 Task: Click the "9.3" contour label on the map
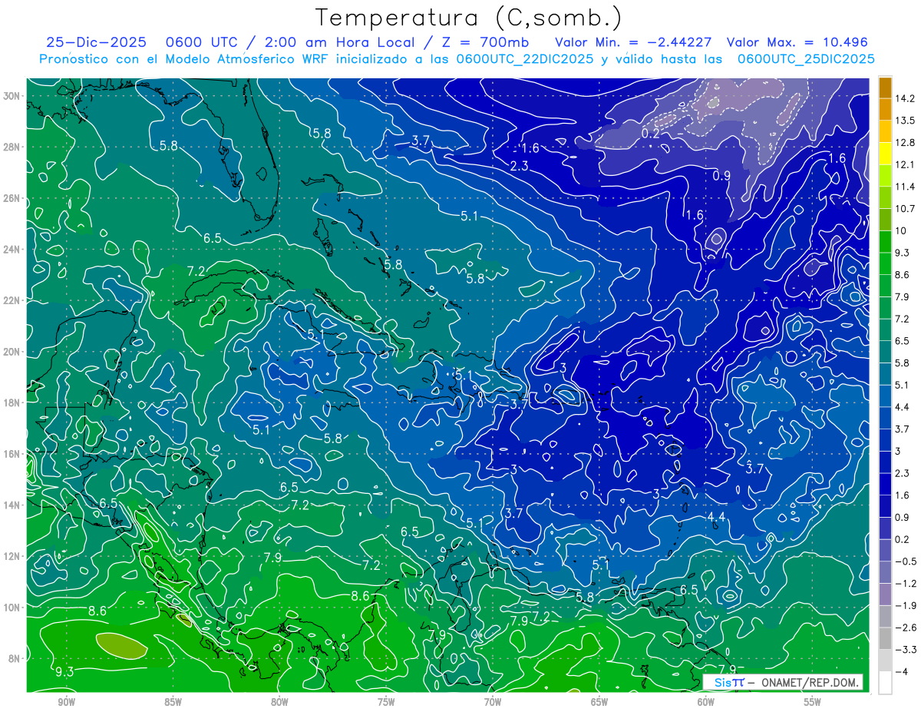[x=64, y=672]
